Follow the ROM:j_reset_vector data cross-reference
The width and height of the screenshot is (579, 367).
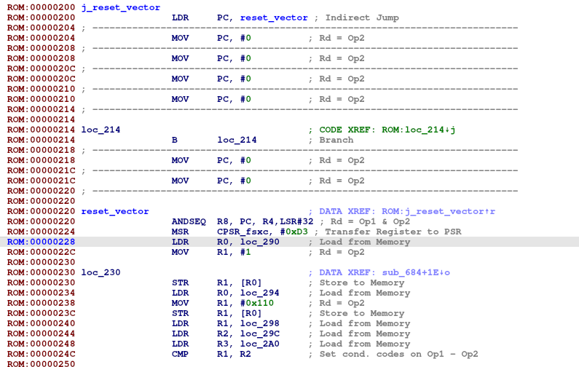(x=450, y=211)
